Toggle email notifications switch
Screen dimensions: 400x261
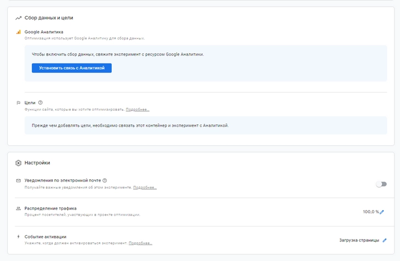tap(381, 184)
